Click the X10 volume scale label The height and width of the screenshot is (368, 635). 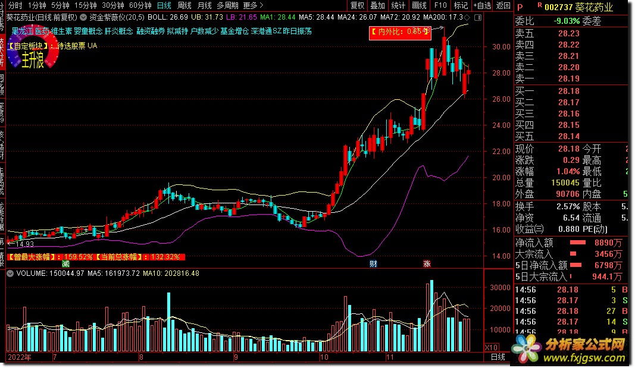pos(492,348)
